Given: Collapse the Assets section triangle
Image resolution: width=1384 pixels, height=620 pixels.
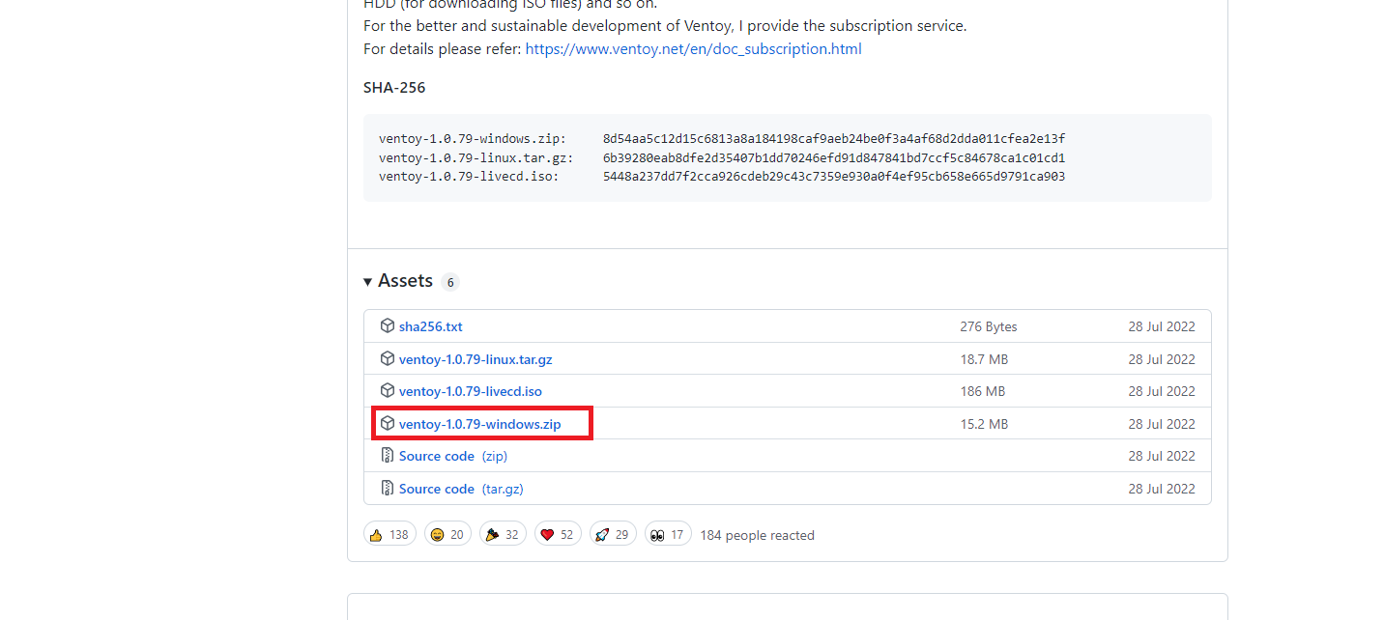Looking at the screenshot, I should 368,282.
